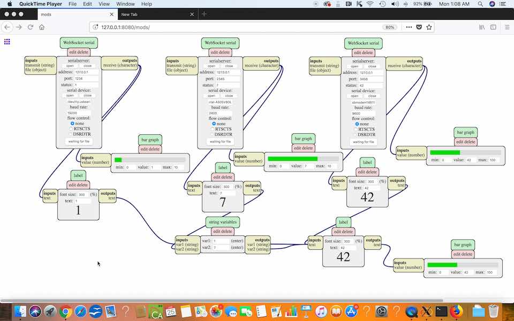Open the Window menu in menu bar

pos(125,4)
